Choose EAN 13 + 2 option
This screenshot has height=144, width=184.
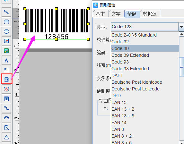click(145, 109)
